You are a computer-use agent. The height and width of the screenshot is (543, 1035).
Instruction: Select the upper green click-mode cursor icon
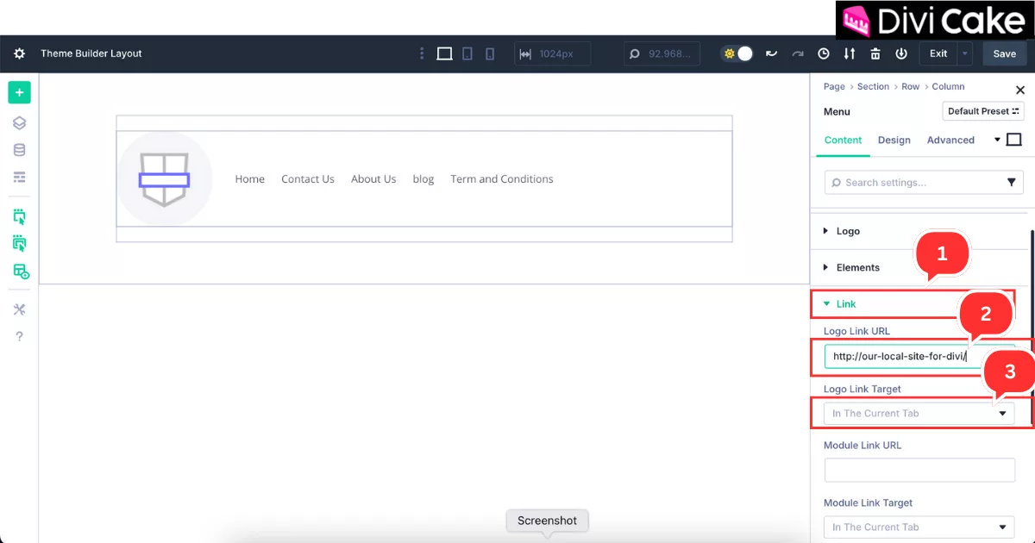coord(19,216)
